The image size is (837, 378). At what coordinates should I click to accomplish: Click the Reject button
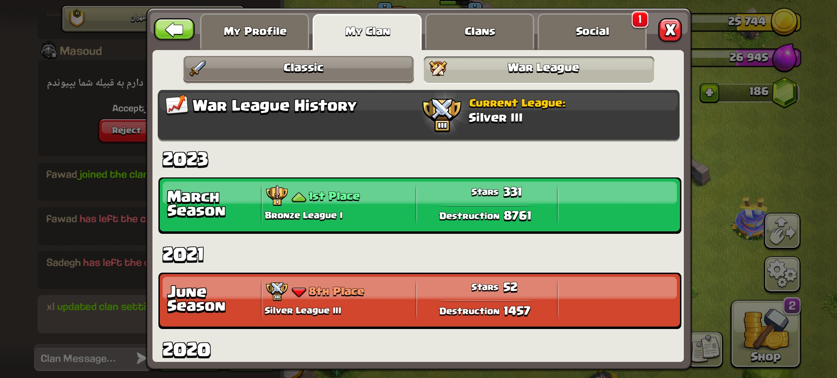point(125,131)
